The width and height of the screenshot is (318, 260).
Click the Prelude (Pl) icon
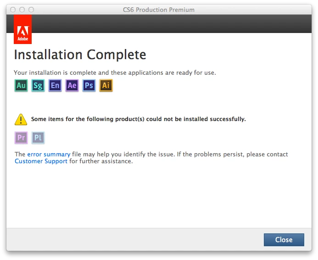click(x=38, y=138)
